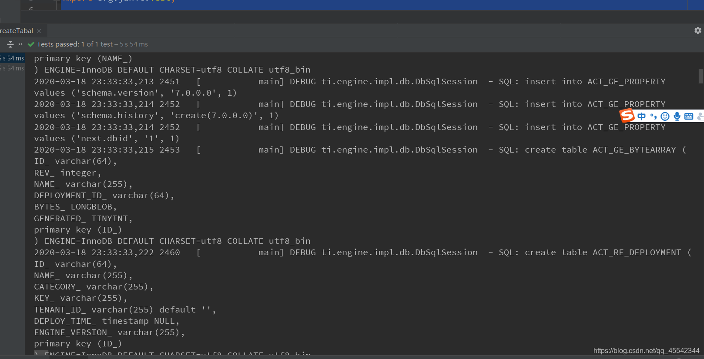Viewport: 704px width, 359px height.
Task: Toggle Chinese input mode in Sogou bar
Action: point(641,116)
